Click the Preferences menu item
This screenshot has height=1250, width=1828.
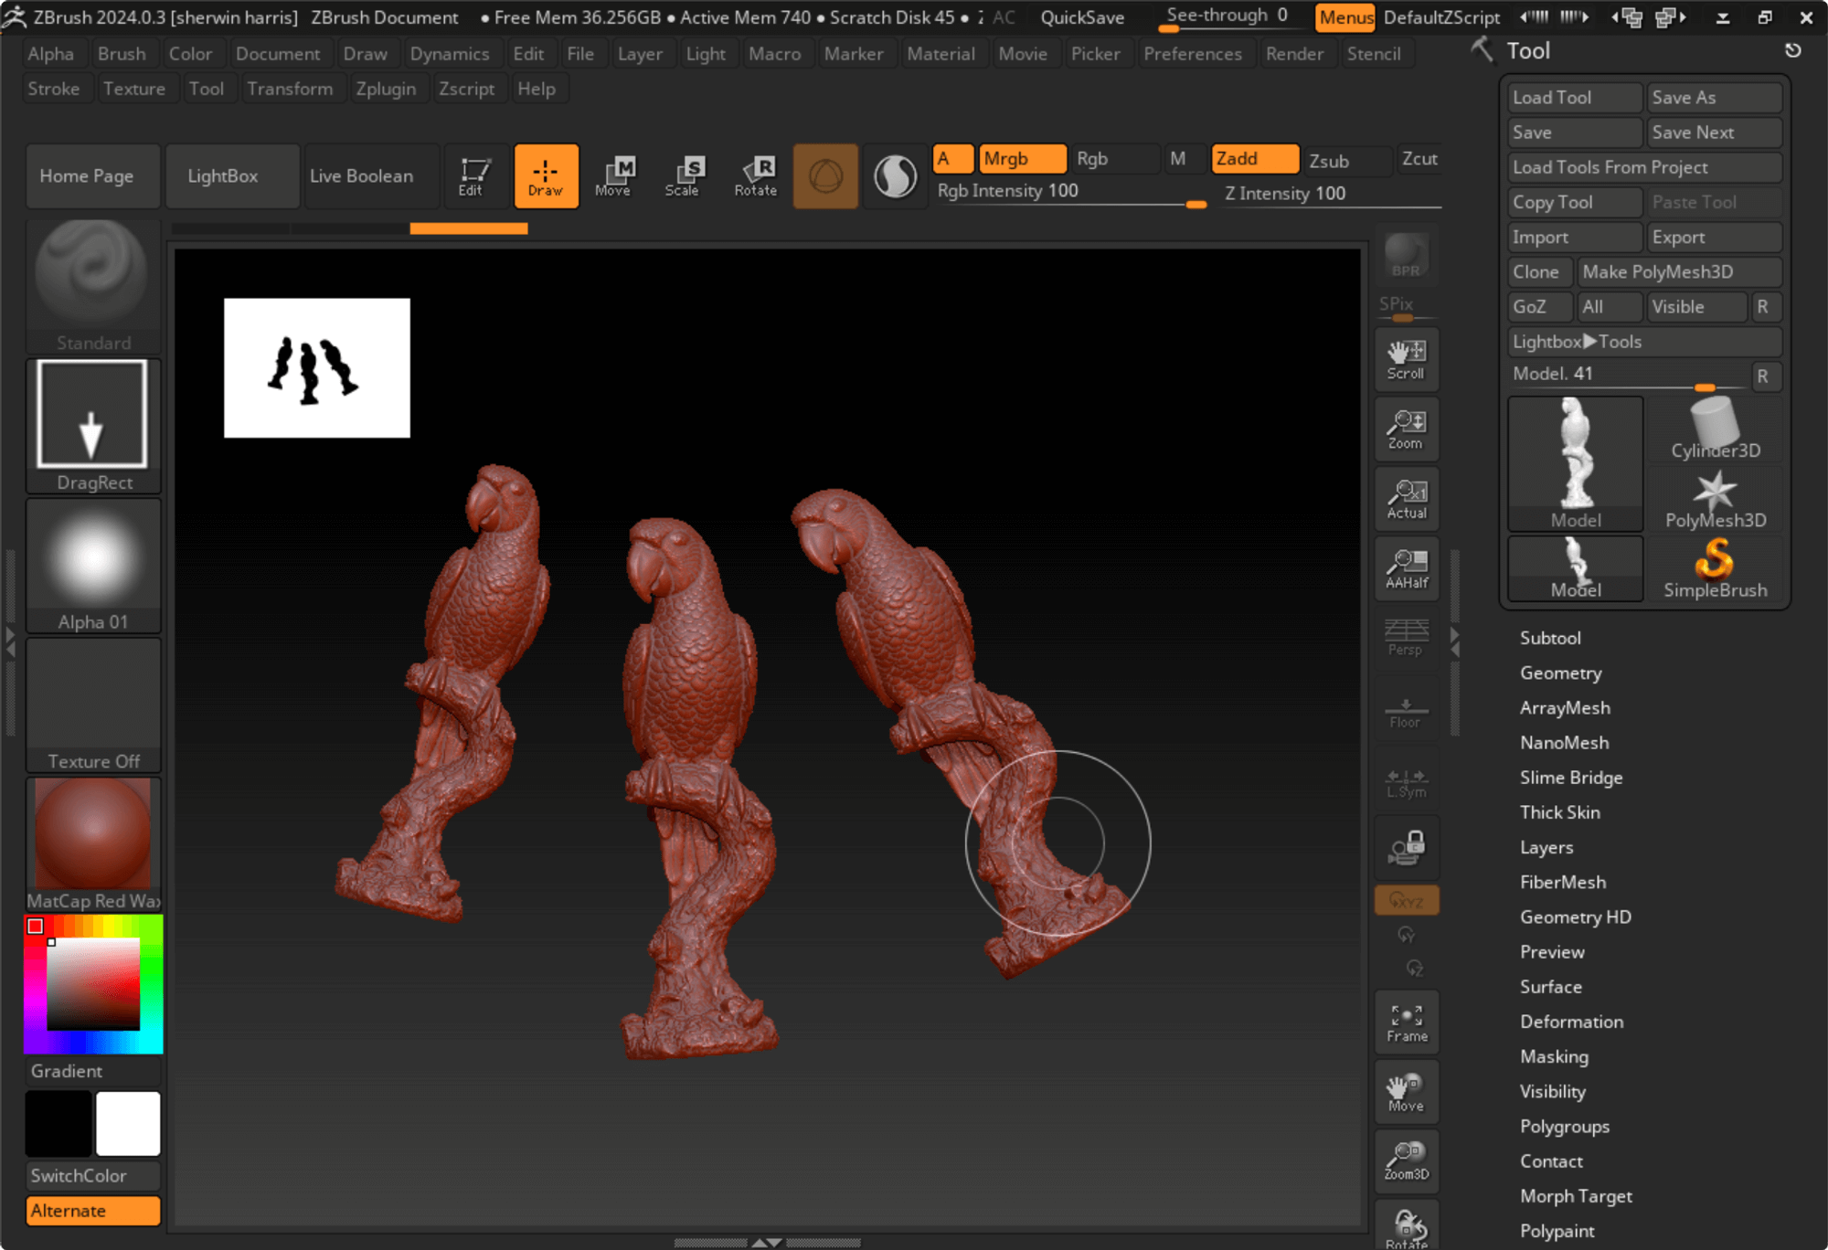click(x=1192, y=53)
